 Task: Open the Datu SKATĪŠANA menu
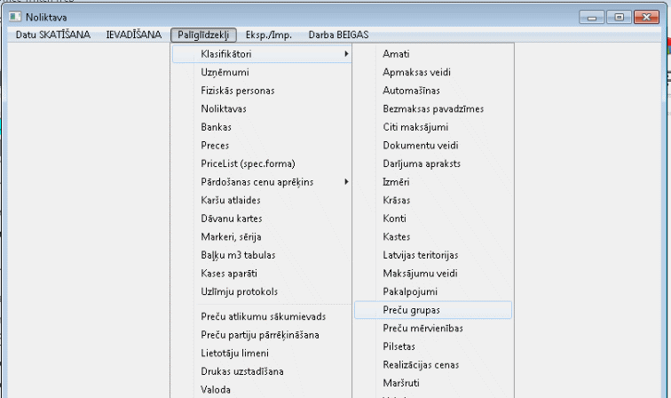[x=53, y=35]
